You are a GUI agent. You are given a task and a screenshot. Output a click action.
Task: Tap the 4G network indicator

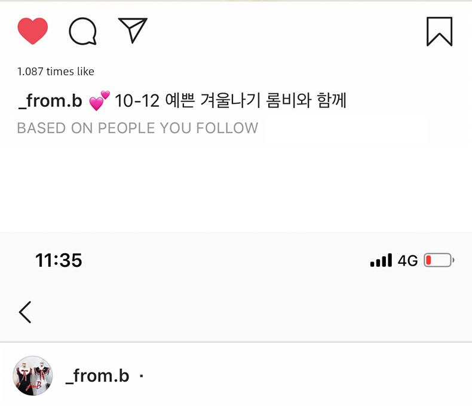(x=407, y=260)
